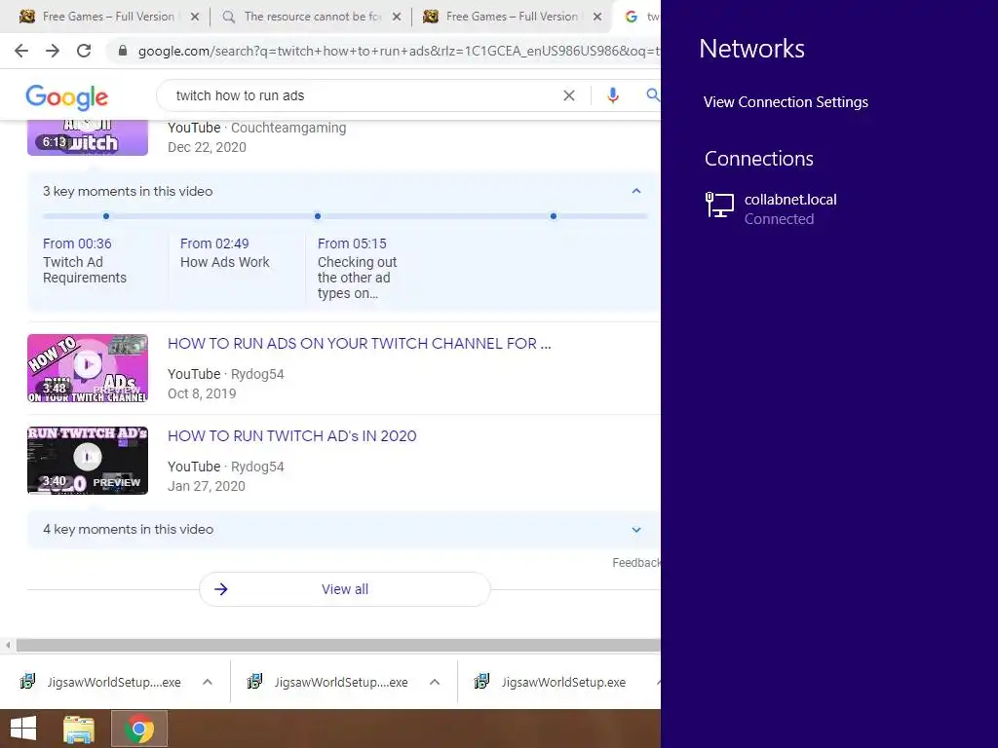Click the 'View all' videos button

(345, 589)
